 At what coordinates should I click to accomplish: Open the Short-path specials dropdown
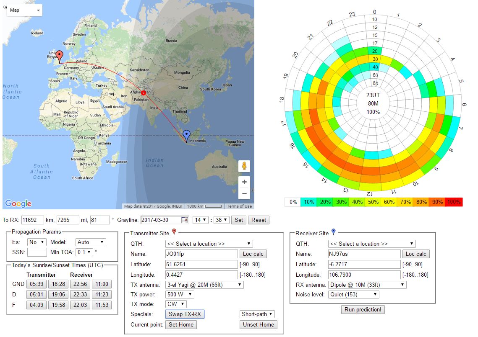pyautogui.click(x=257, y=314)
